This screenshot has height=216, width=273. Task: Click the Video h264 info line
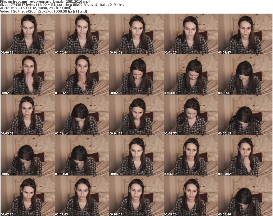pyautogui.click(x=43, y=11)
